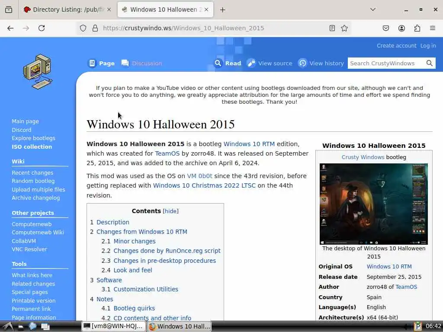Jump to Look and feel section
Viewport: 443px width, 332px height.
[133, 270]
